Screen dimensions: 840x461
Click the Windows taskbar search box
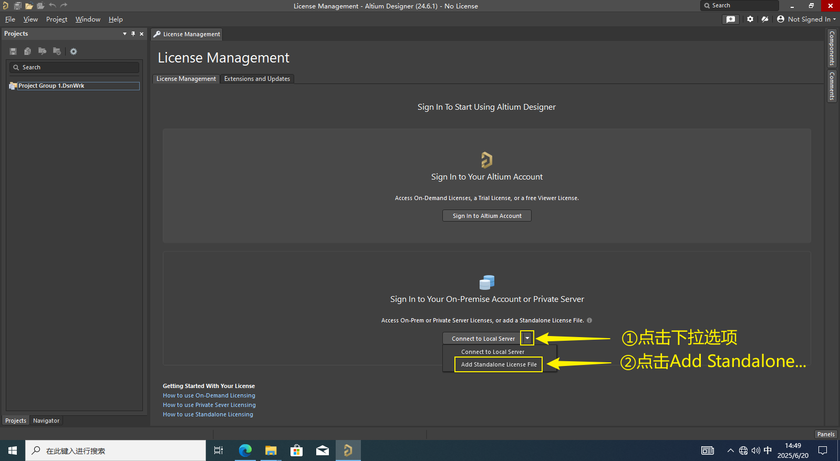coord(116,450)
